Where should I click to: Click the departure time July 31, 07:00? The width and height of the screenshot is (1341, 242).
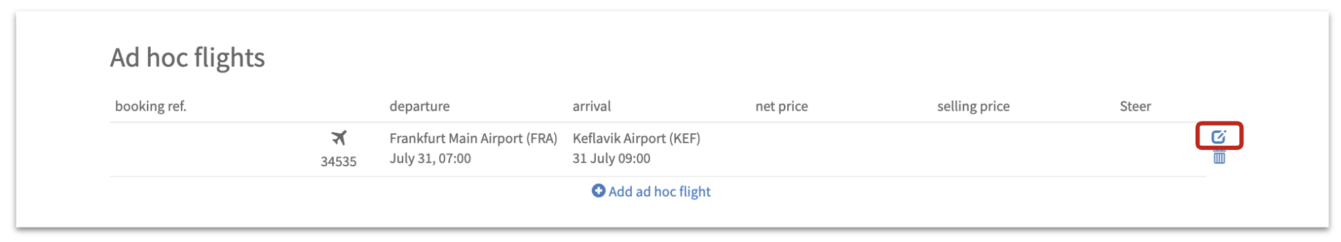pos(430,158)
